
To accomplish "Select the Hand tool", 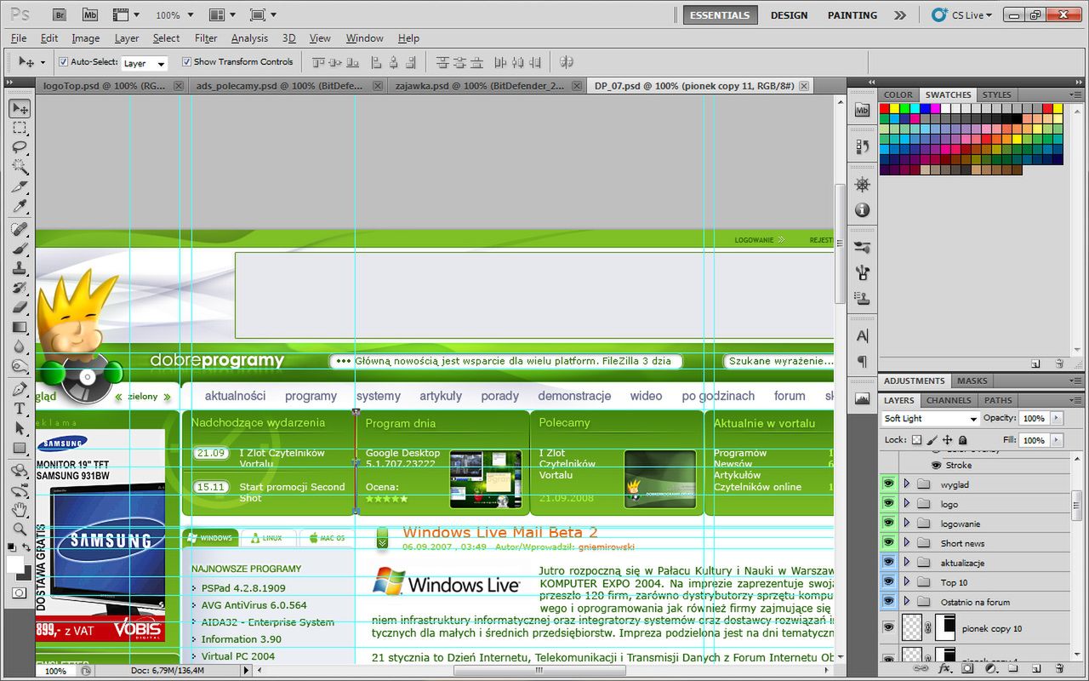I will click(20, 510).
